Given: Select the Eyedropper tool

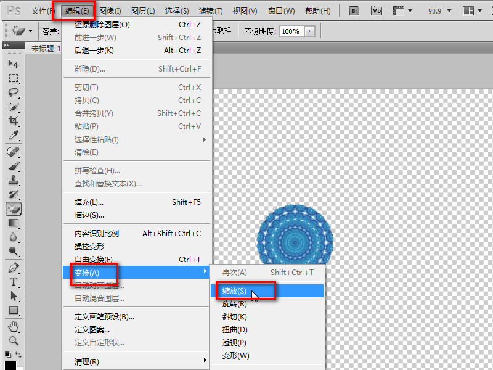Looking at the screenshot, I should pyautogui.click(x=13, y=135).
